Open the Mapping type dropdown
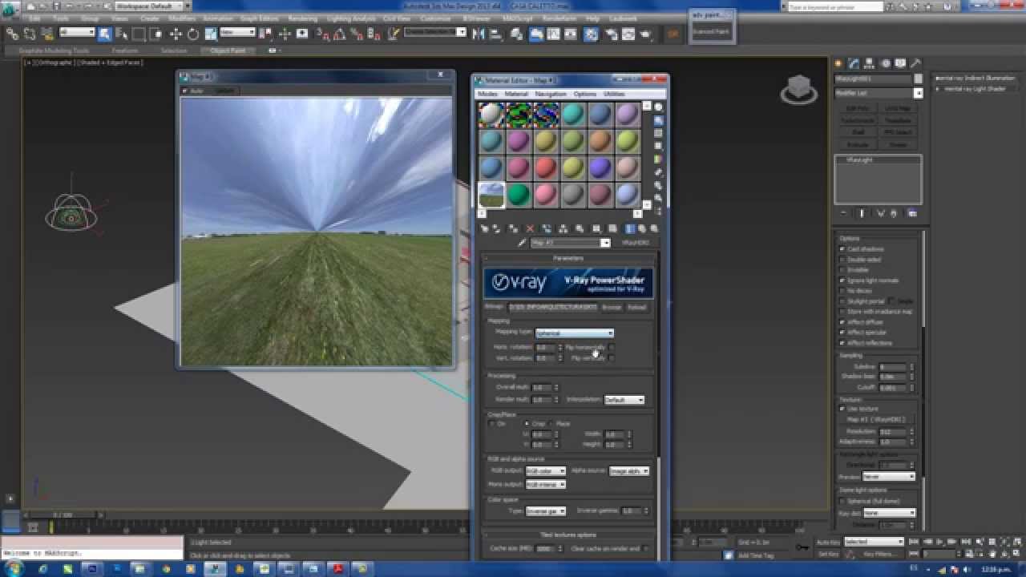This screenshot has height=577, width=1026. (x=574, y=333)
